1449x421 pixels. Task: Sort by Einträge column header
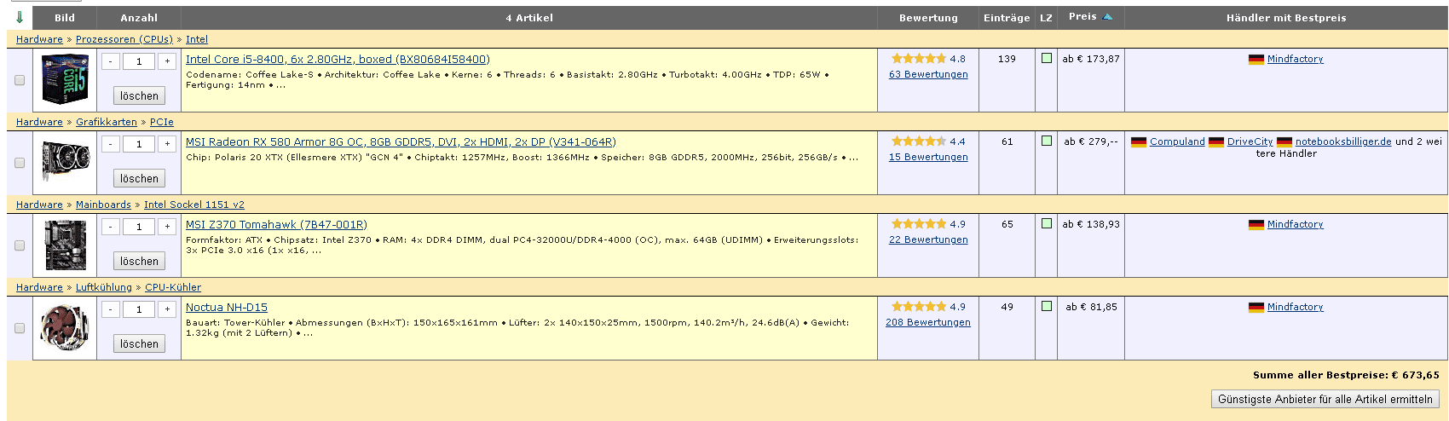click(1007, 18)
